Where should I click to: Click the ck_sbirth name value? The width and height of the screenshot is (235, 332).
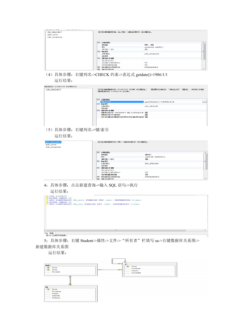(x=151, y=106)
